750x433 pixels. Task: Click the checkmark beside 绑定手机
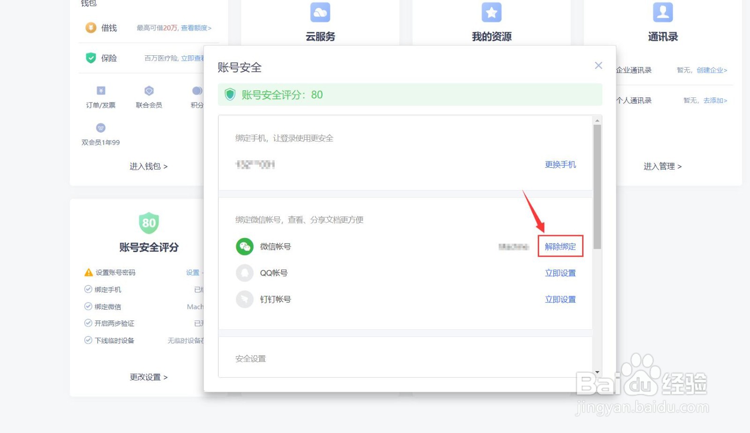tap(88, 289)
